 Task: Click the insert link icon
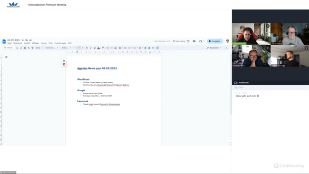pos(107,48)
